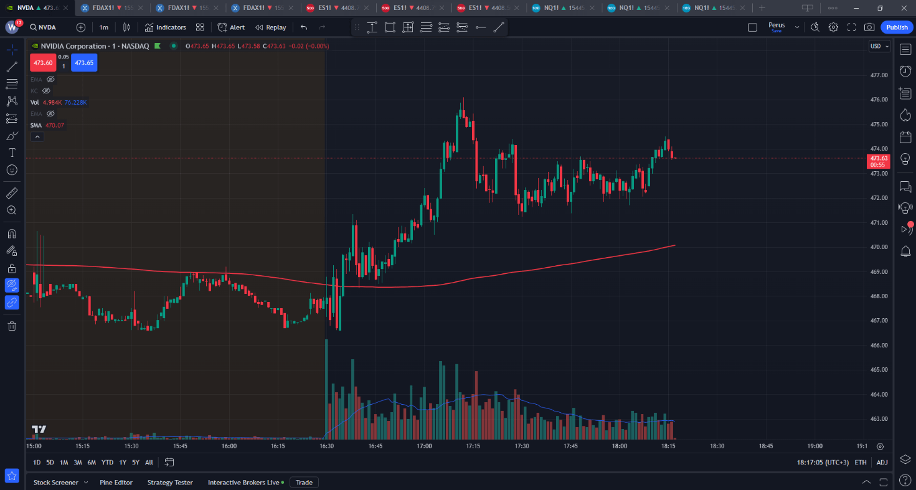The height and width of the screenshot is (490, 916).
Task: Select the 1Y date range
Action: point(123,463)
